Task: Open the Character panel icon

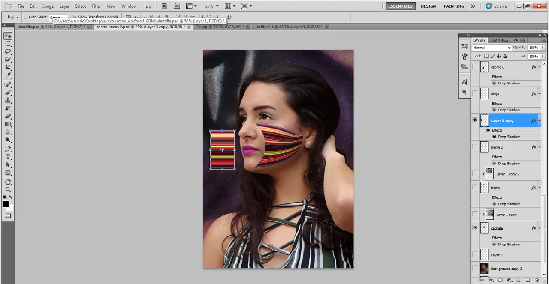Action: [464, 82]
